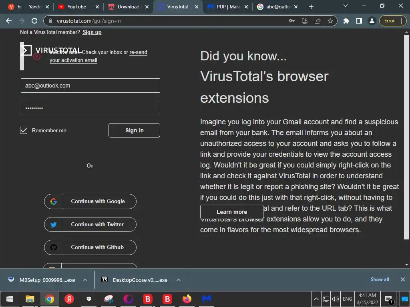Screen dimensions: 410x307
Task: Open Malwarebytes from the taskbar
Action: (207, 299)
